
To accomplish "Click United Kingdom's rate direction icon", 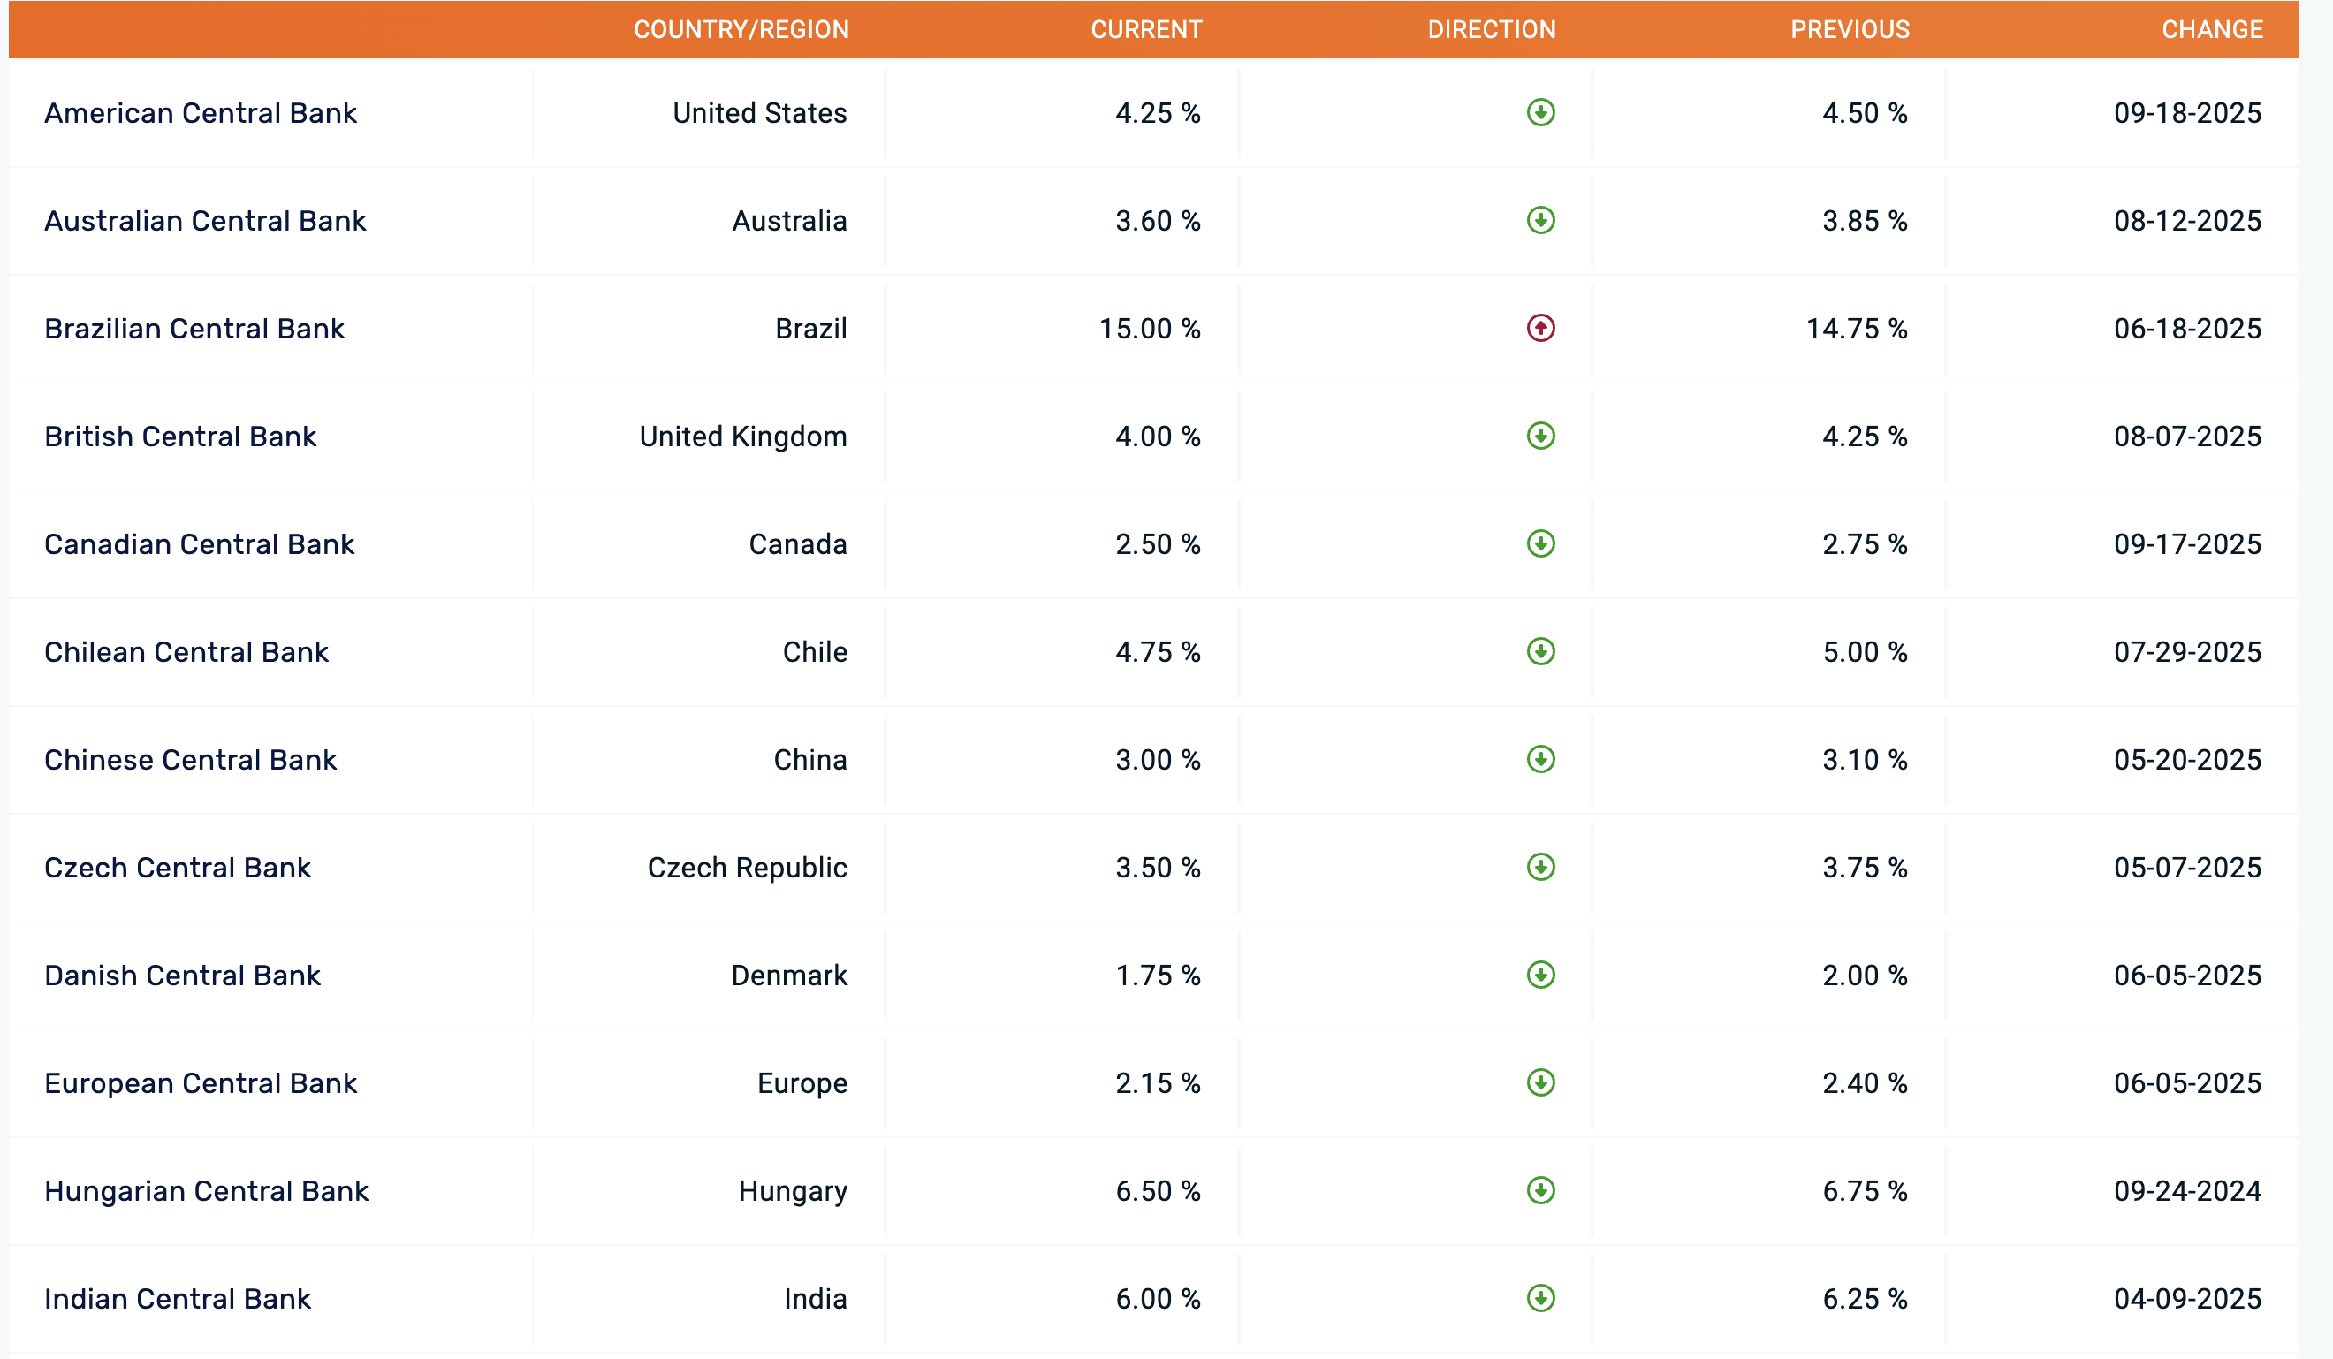I will click(1540, 436).
